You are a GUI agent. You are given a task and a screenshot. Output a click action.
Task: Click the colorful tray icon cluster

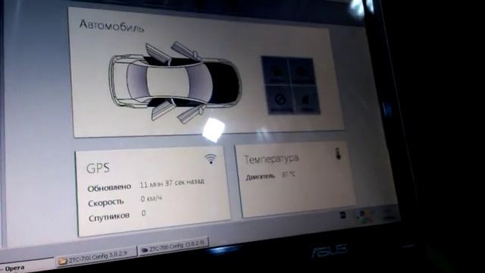[365, 217]
